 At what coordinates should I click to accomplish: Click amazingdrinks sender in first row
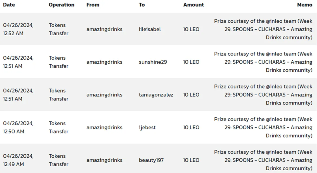point(104,29)
